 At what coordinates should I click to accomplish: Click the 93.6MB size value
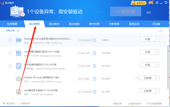click(106, 79)
